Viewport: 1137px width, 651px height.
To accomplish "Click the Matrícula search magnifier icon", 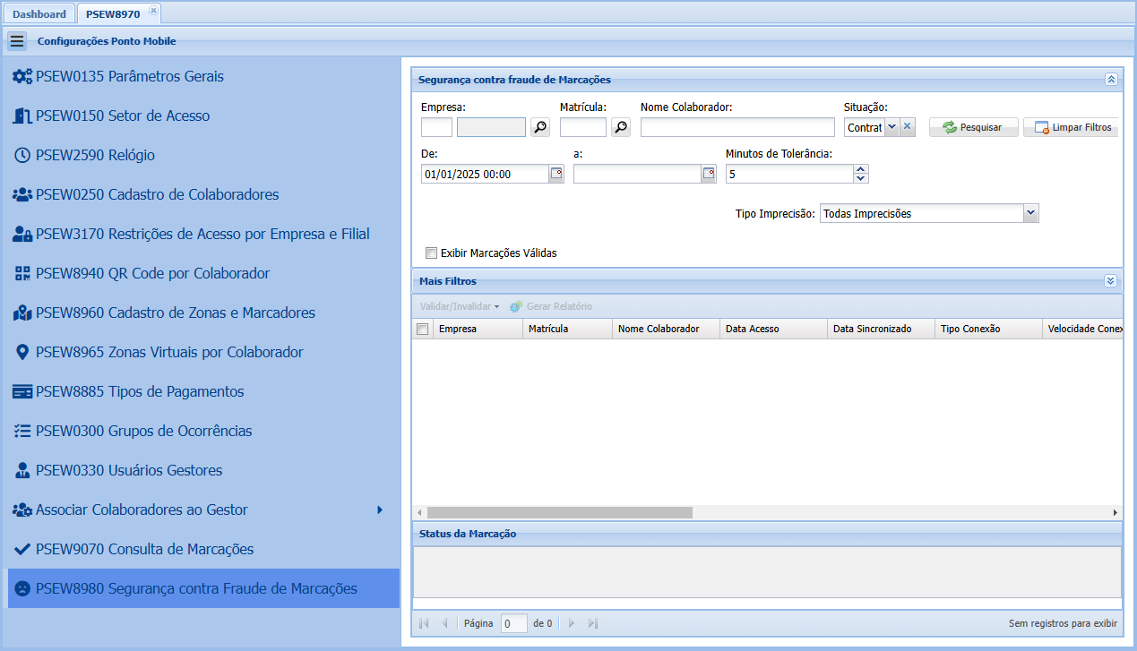I will tap(620, 127).
